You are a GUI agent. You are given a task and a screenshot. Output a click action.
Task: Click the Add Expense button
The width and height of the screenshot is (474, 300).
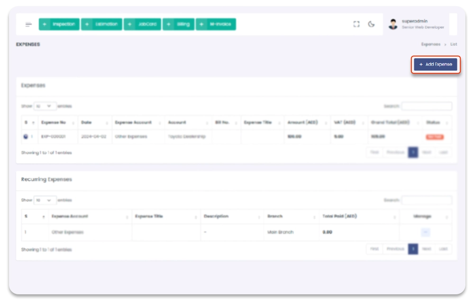(x=435, y=64)
